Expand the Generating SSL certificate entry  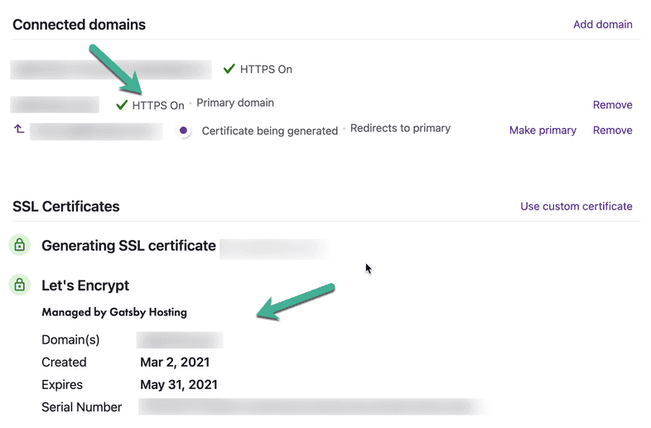[x=128, y=246]
